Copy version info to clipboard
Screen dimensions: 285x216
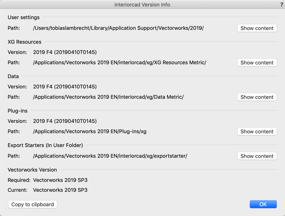tap(33, 204)
